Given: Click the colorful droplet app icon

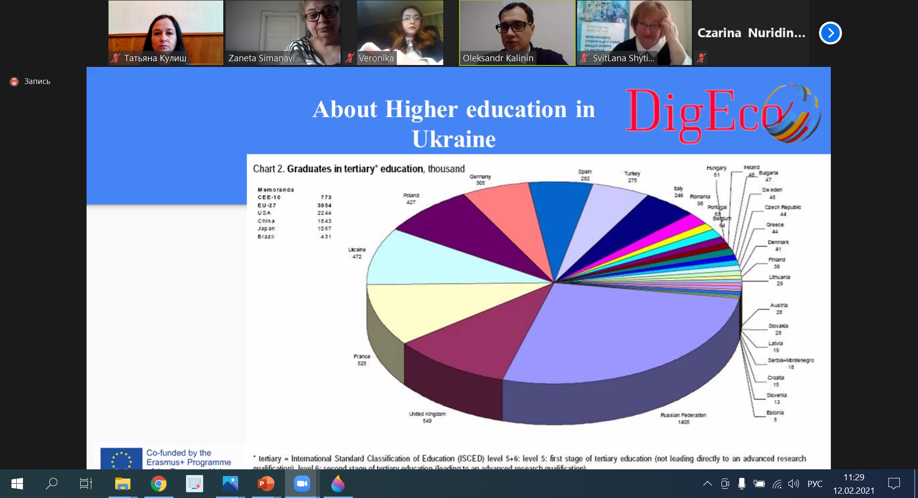Looking at the screenshot, I should click(x=338, y=484).
